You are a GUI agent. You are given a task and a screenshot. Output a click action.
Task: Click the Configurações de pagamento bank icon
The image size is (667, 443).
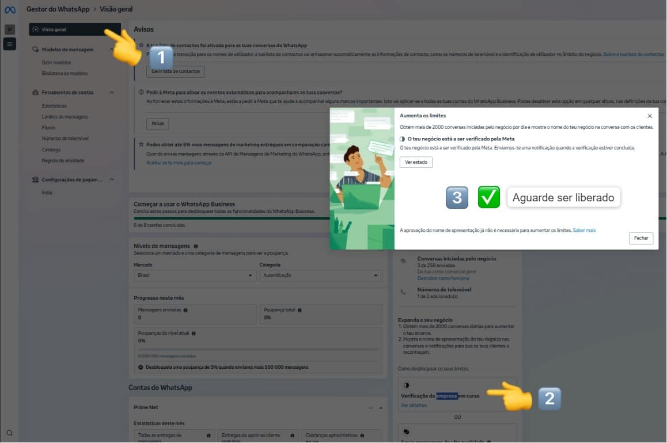tap(35, 180)
